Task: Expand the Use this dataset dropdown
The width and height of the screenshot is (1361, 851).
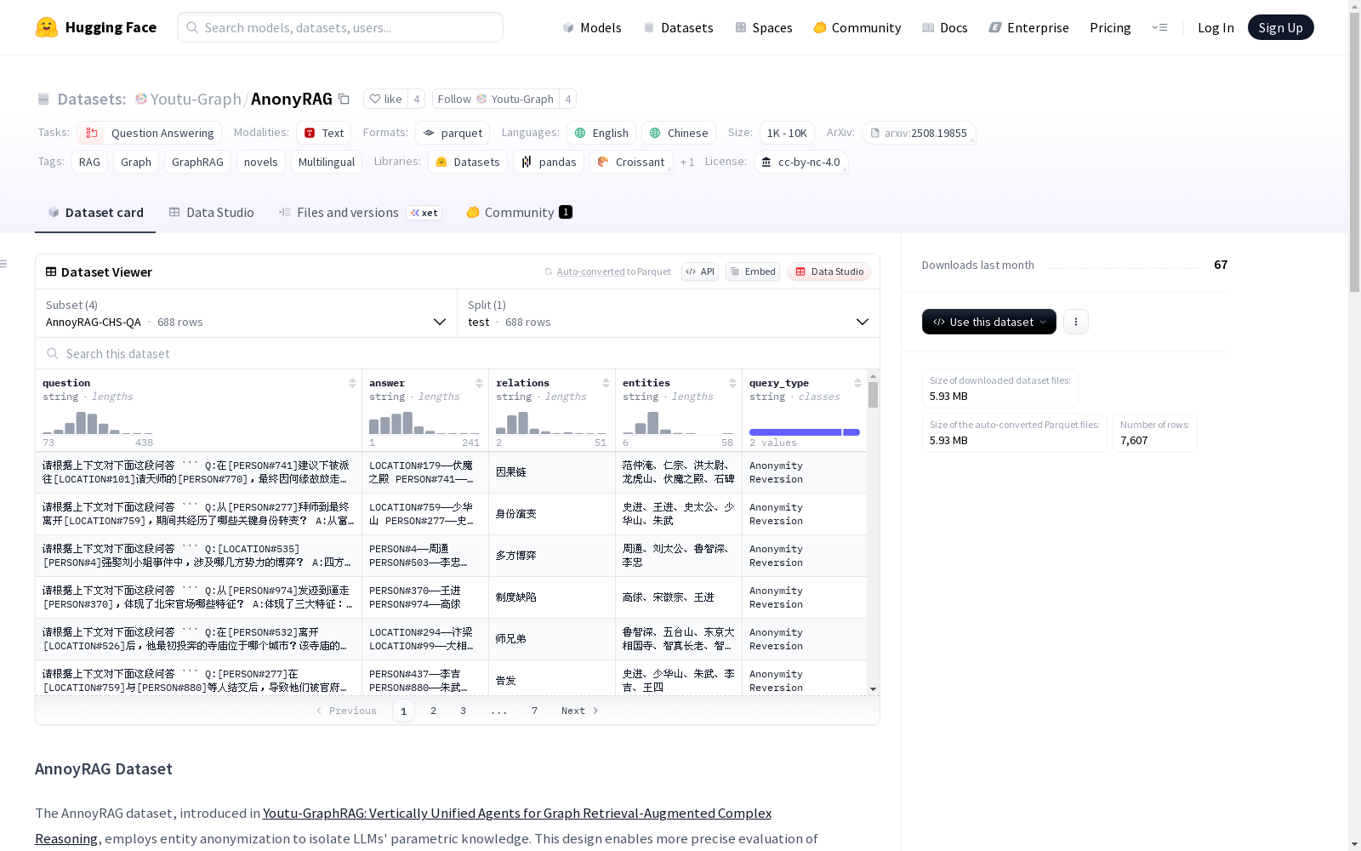Action: coord(989,322)
